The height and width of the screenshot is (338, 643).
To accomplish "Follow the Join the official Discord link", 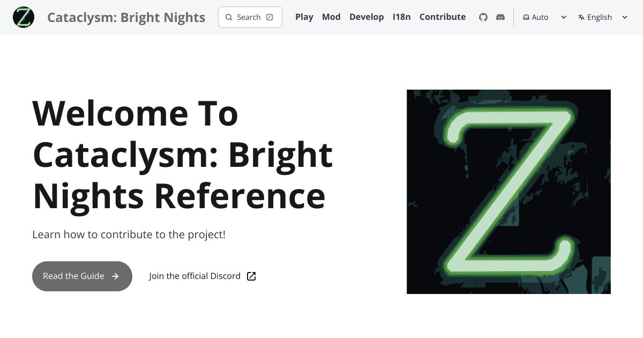I will (x=203, y=276).
